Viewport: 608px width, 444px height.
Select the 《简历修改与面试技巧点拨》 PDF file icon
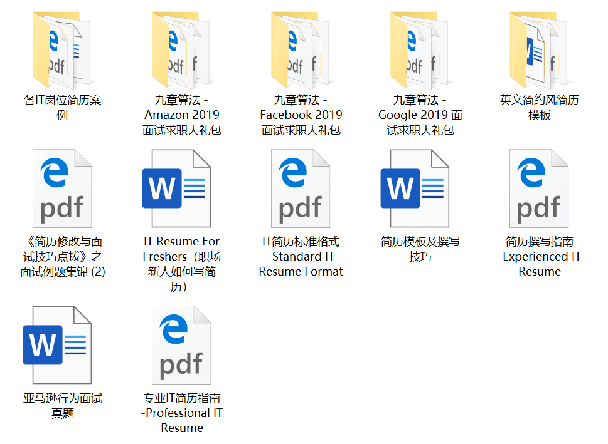pyautogui.click(x=62, y=188)
